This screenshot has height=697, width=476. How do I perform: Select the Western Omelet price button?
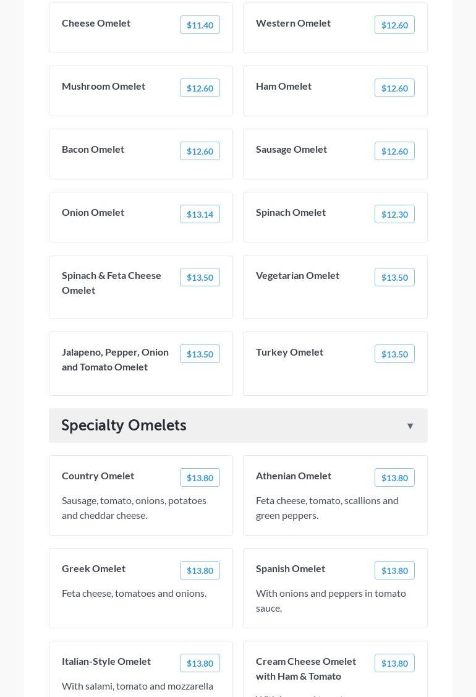[394, 25]
